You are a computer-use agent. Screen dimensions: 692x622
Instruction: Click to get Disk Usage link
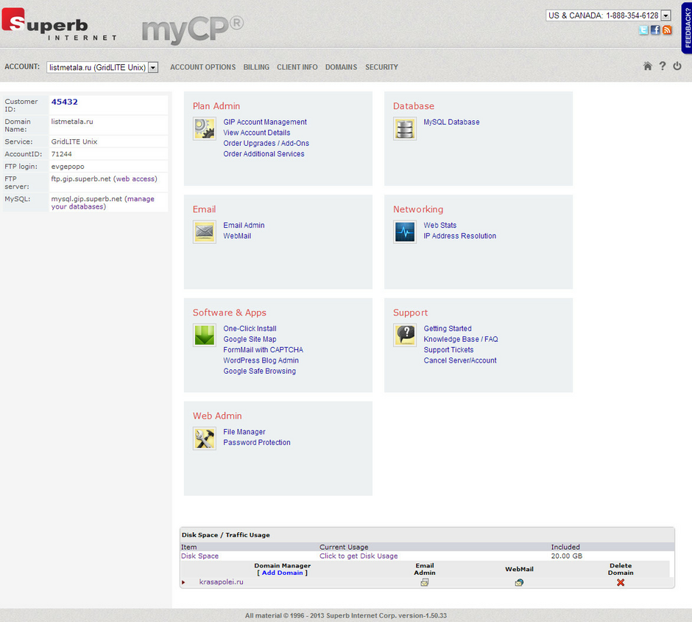click(359, 556)
